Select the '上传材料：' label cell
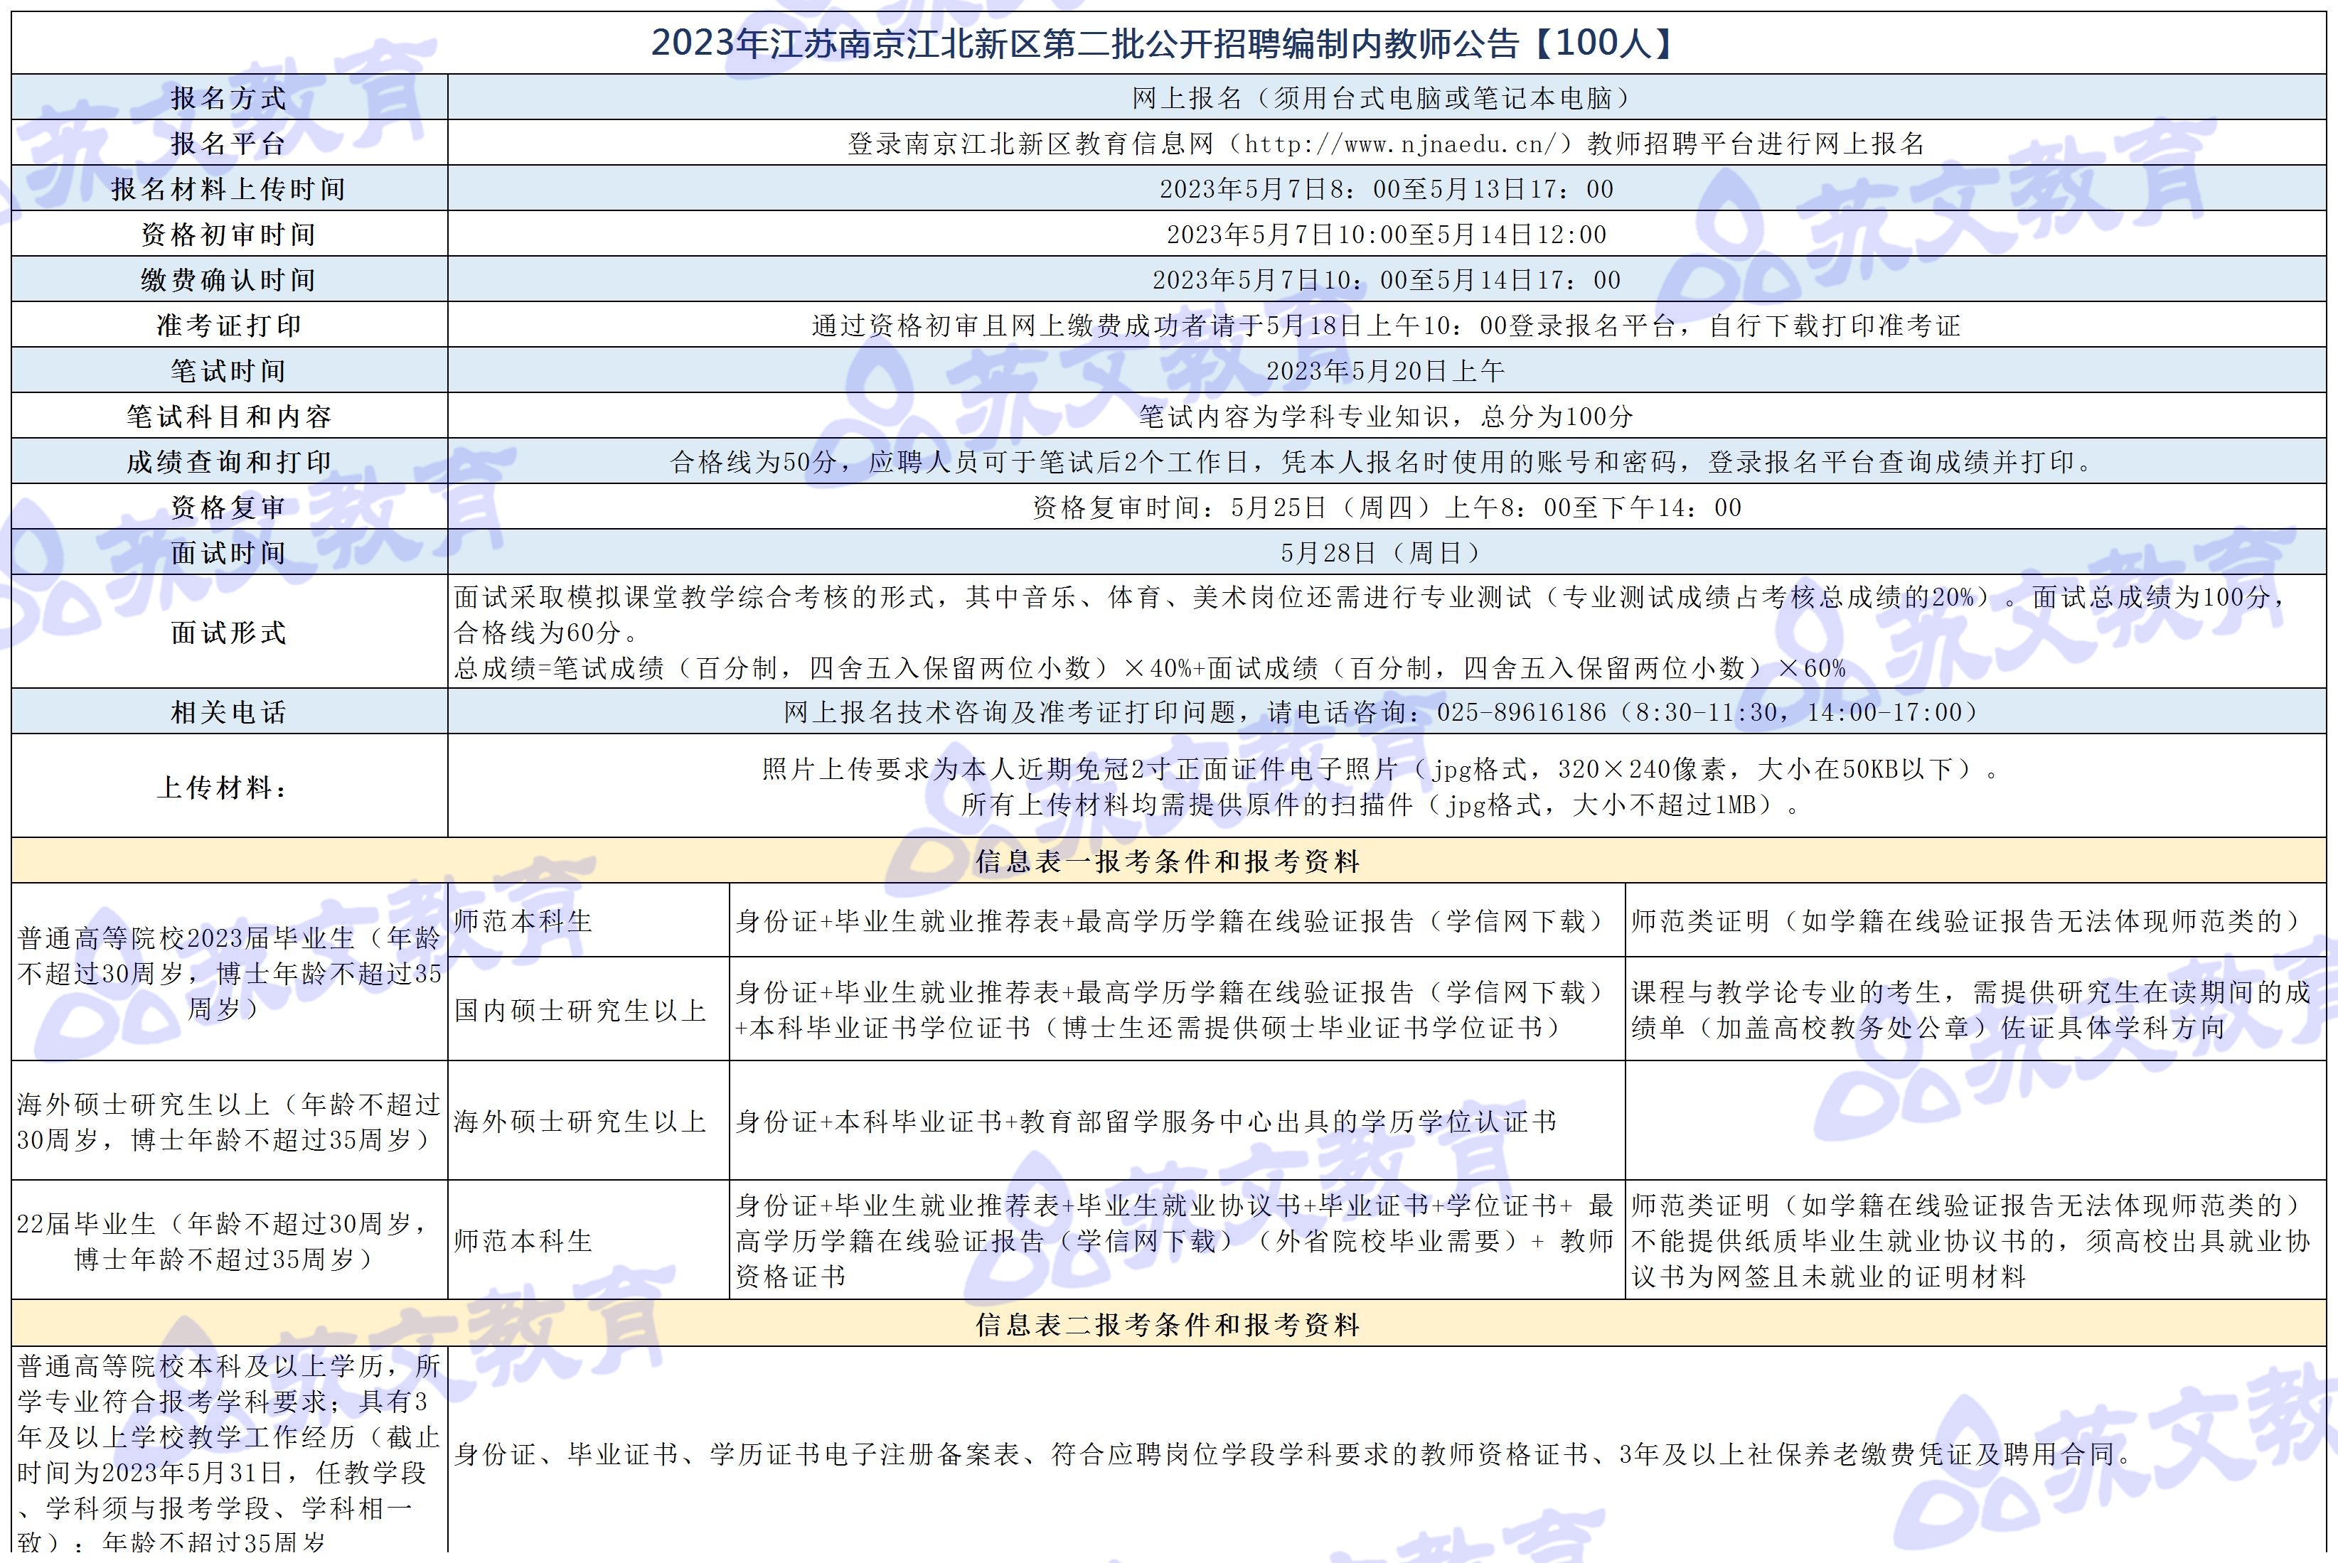 point(229,787)
